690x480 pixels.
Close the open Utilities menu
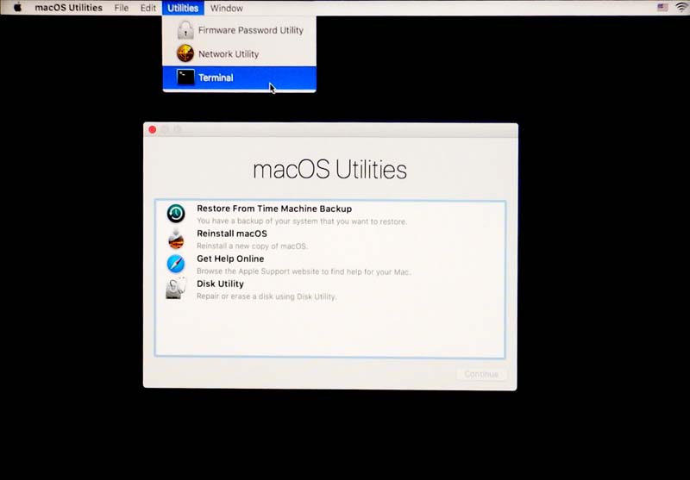pos(183,8)
